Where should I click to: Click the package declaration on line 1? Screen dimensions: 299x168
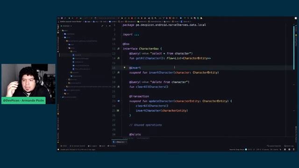pos(164,25)
